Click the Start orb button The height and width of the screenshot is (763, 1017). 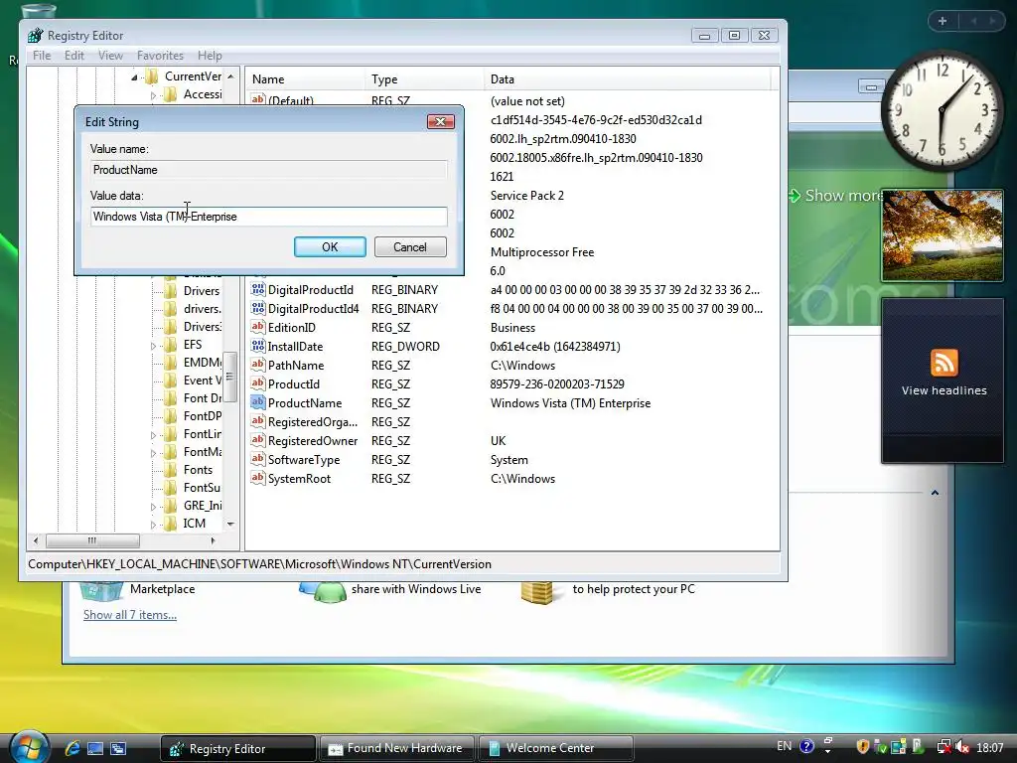[x=28, y=747]
